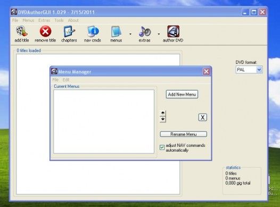Click the 'DVD format:' label
The image size is (280, 207).
[246, 62]
